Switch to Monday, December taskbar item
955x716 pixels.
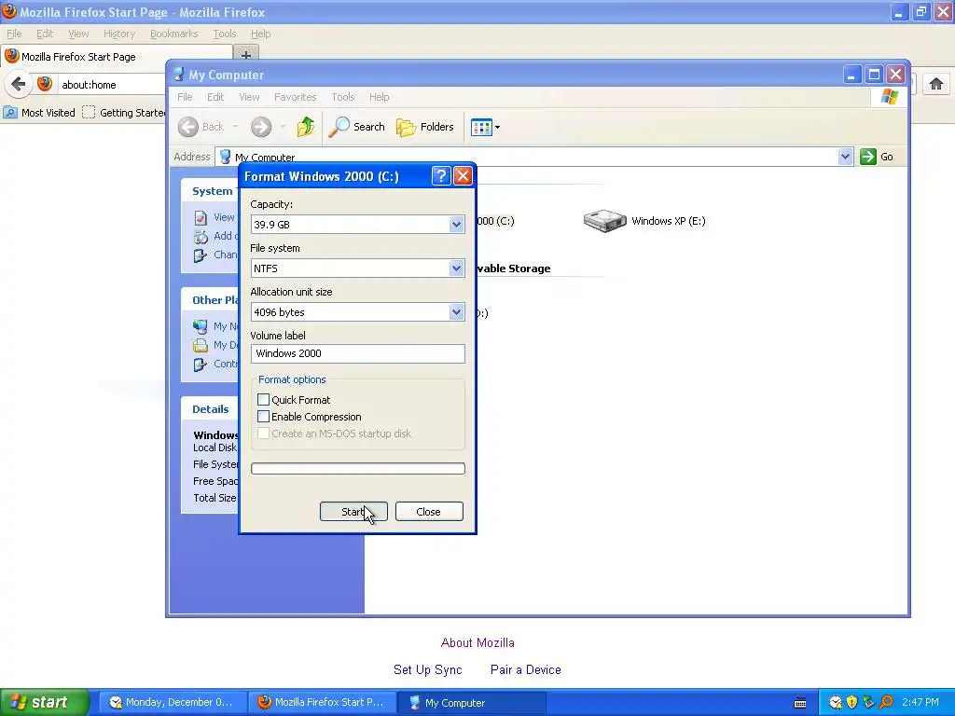tap(173, 702)
